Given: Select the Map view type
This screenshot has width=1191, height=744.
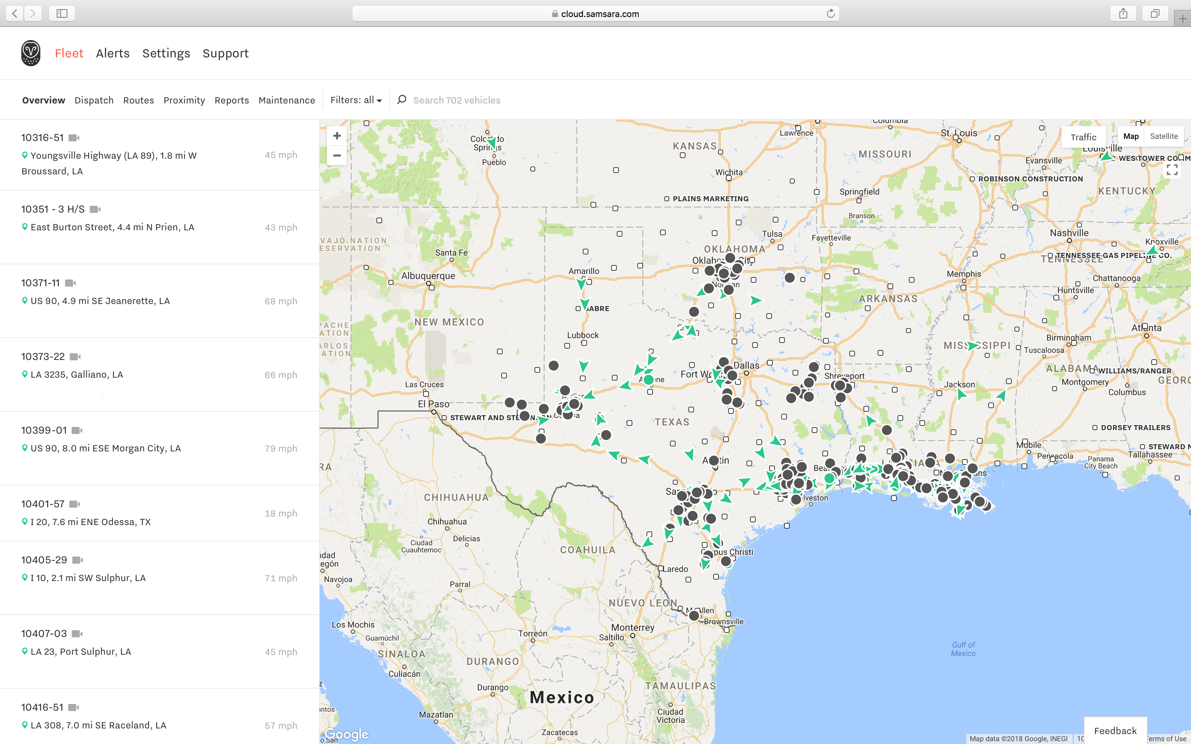Looking at the screenshot, I should pos(1130,136).
